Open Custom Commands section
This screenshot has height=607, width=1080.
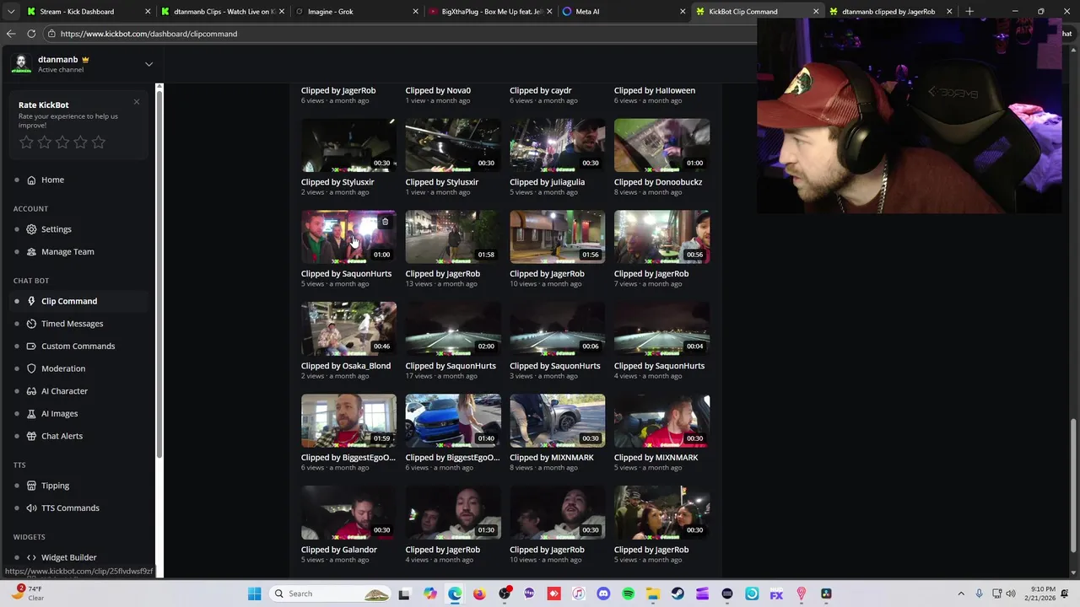[x=78, y=346]
